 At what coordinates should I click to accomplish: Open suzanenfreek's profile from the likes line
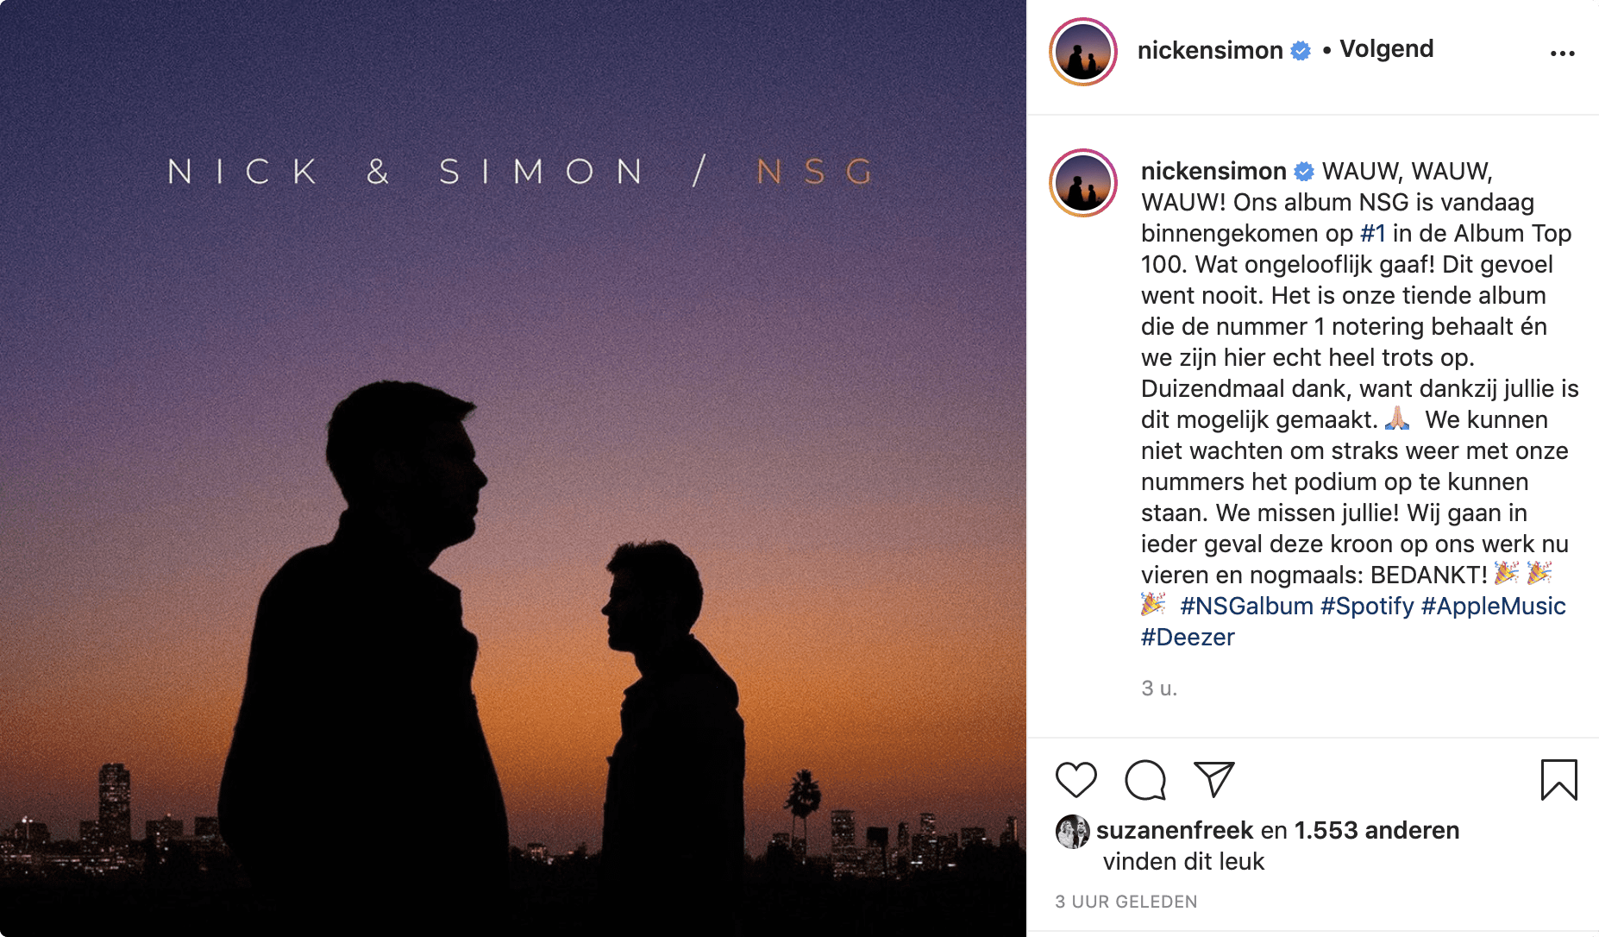pos(1174,829)
